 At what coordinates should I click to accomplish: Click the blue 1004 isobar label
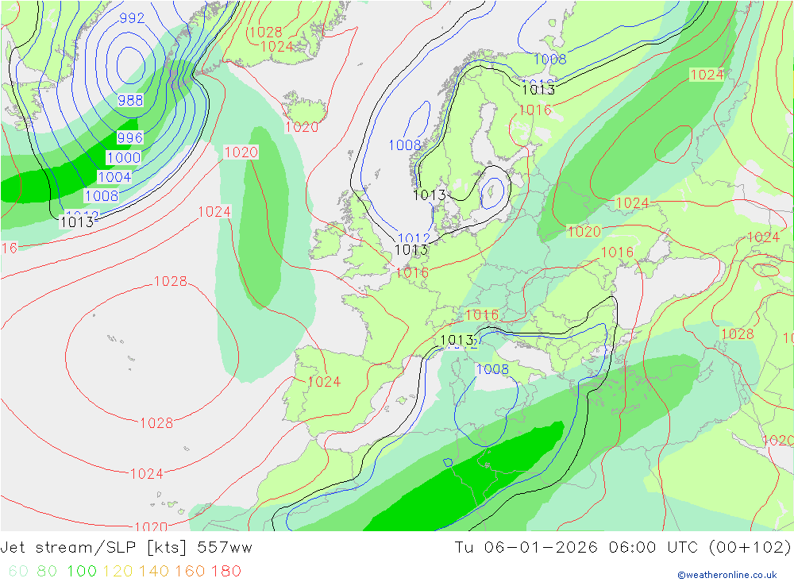tap(114, 177)
